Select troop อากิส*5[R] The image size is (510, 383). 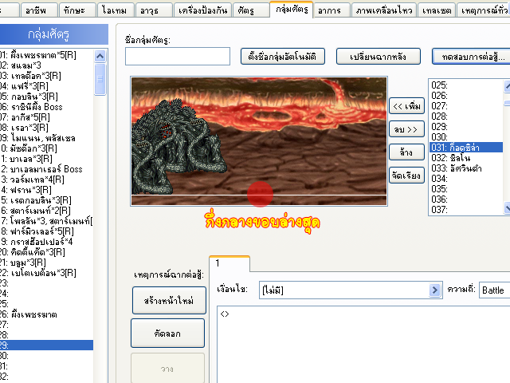pyautogui.click(x=46, y=117)
